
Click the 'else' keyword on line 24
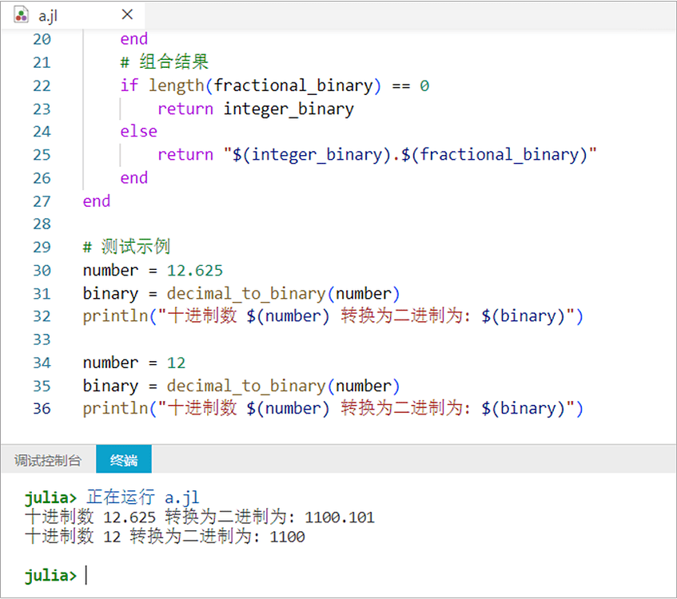[x=138, y=131]
